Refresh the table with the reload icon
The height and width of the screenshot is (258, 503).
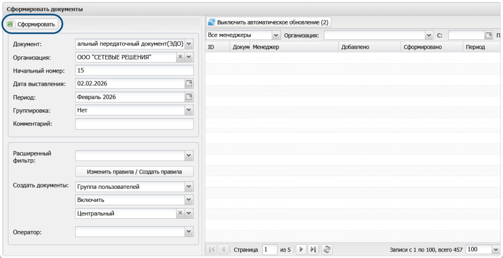pos(327,250)
